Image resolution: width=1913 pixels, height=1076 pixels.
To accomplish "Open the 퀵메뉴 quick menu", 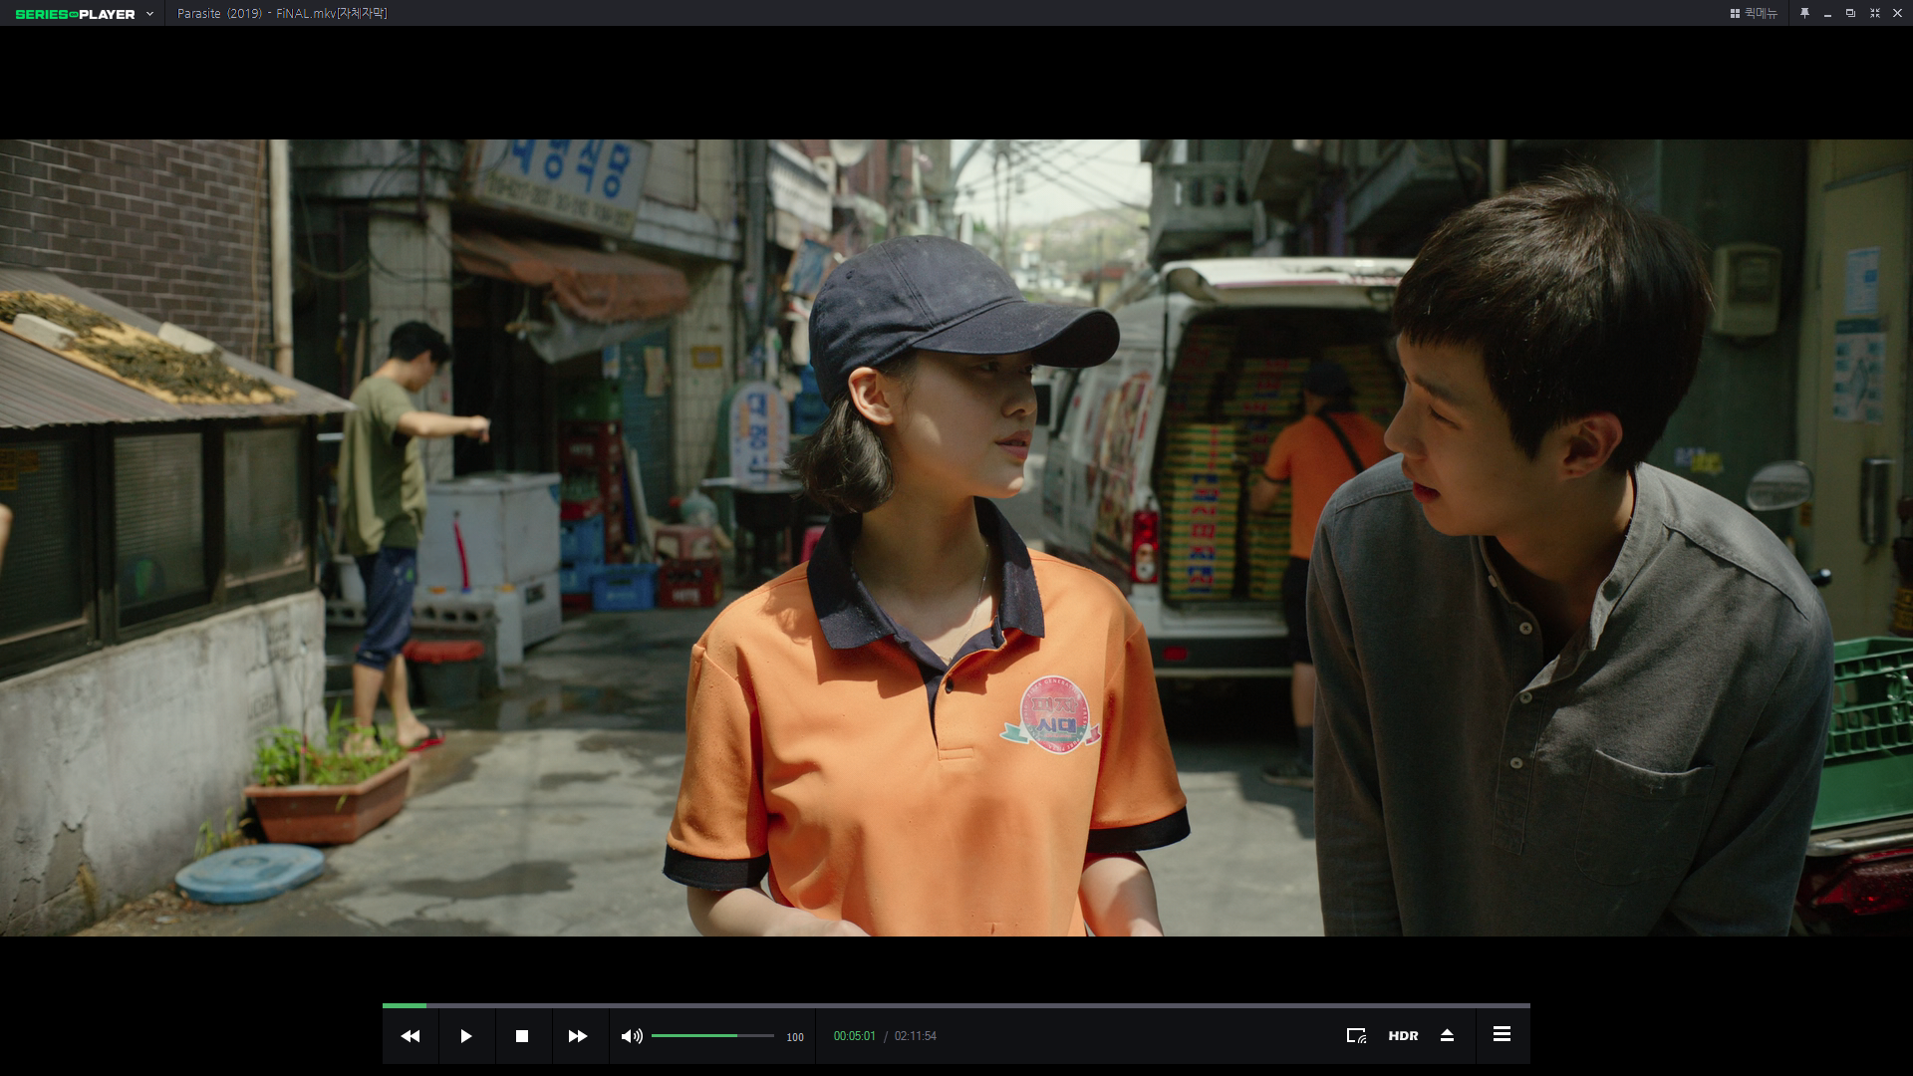I will pos(1754,13).
